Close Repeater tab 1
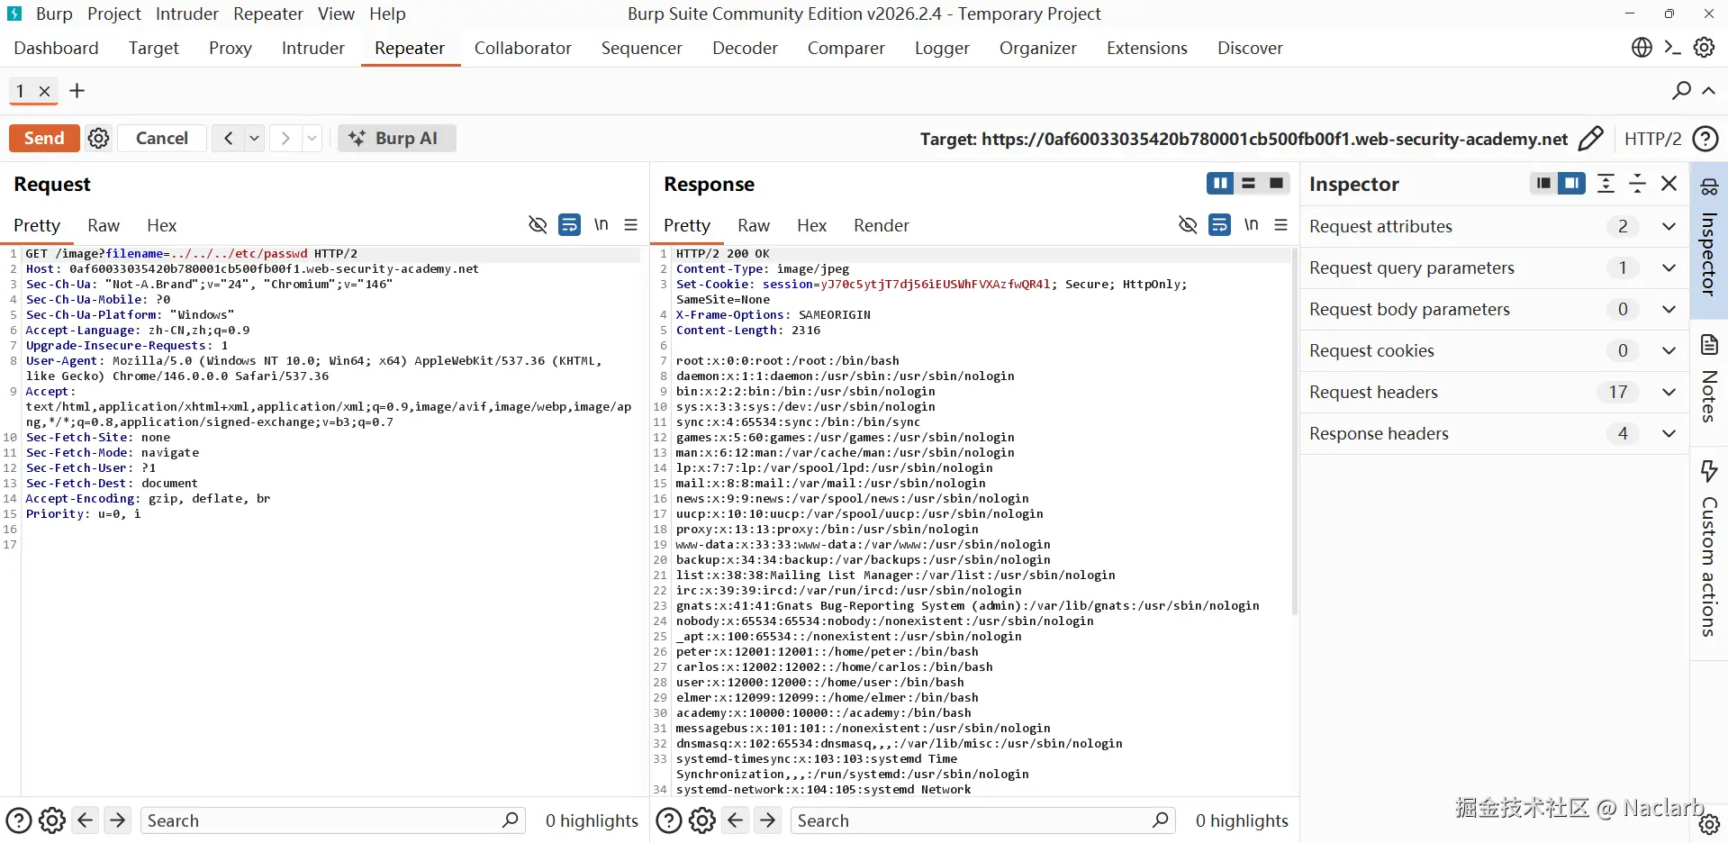 coord(44,91)
